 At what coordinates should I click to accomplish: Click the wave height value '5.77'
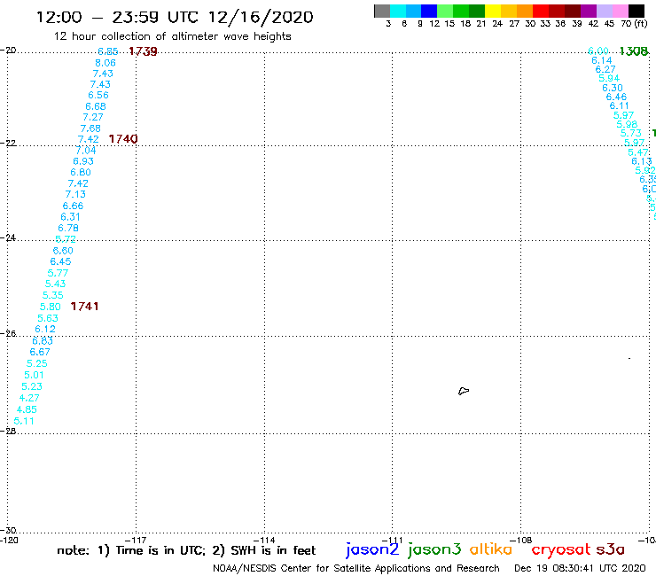click(58, 274)
